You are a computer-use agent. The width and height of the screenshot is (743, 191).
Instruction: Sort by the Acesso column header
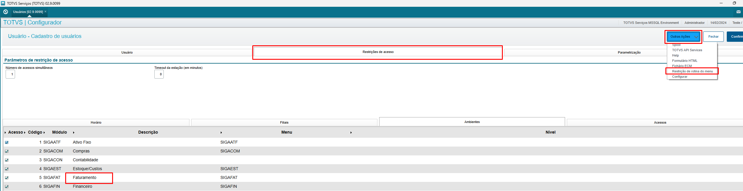tap(15, 132)
